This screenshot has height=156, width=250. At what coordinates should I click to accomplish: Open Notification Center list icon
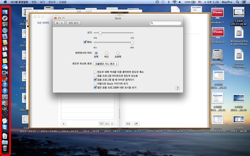pyautogui.click(x=244, y=2)
